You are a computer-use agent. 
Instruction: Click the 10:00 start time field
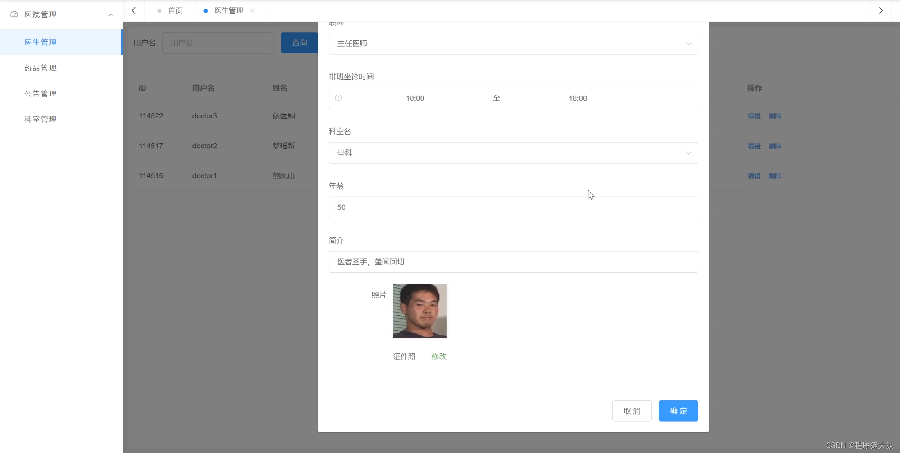click(x=415, y=98)
